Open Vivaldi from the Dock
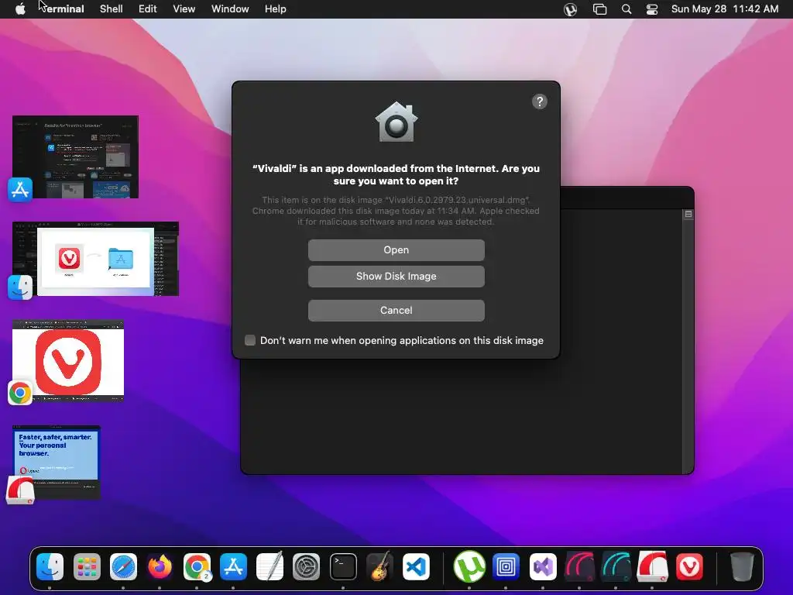The image size is (793, 595). [x=689, y=566]
